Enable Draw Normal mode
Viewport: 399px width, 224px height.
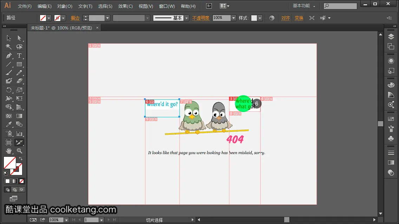point(8,189)
